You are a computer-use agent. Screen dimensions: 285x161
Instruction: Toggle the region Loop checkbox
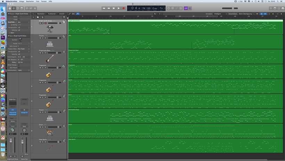tap(19, 19)
